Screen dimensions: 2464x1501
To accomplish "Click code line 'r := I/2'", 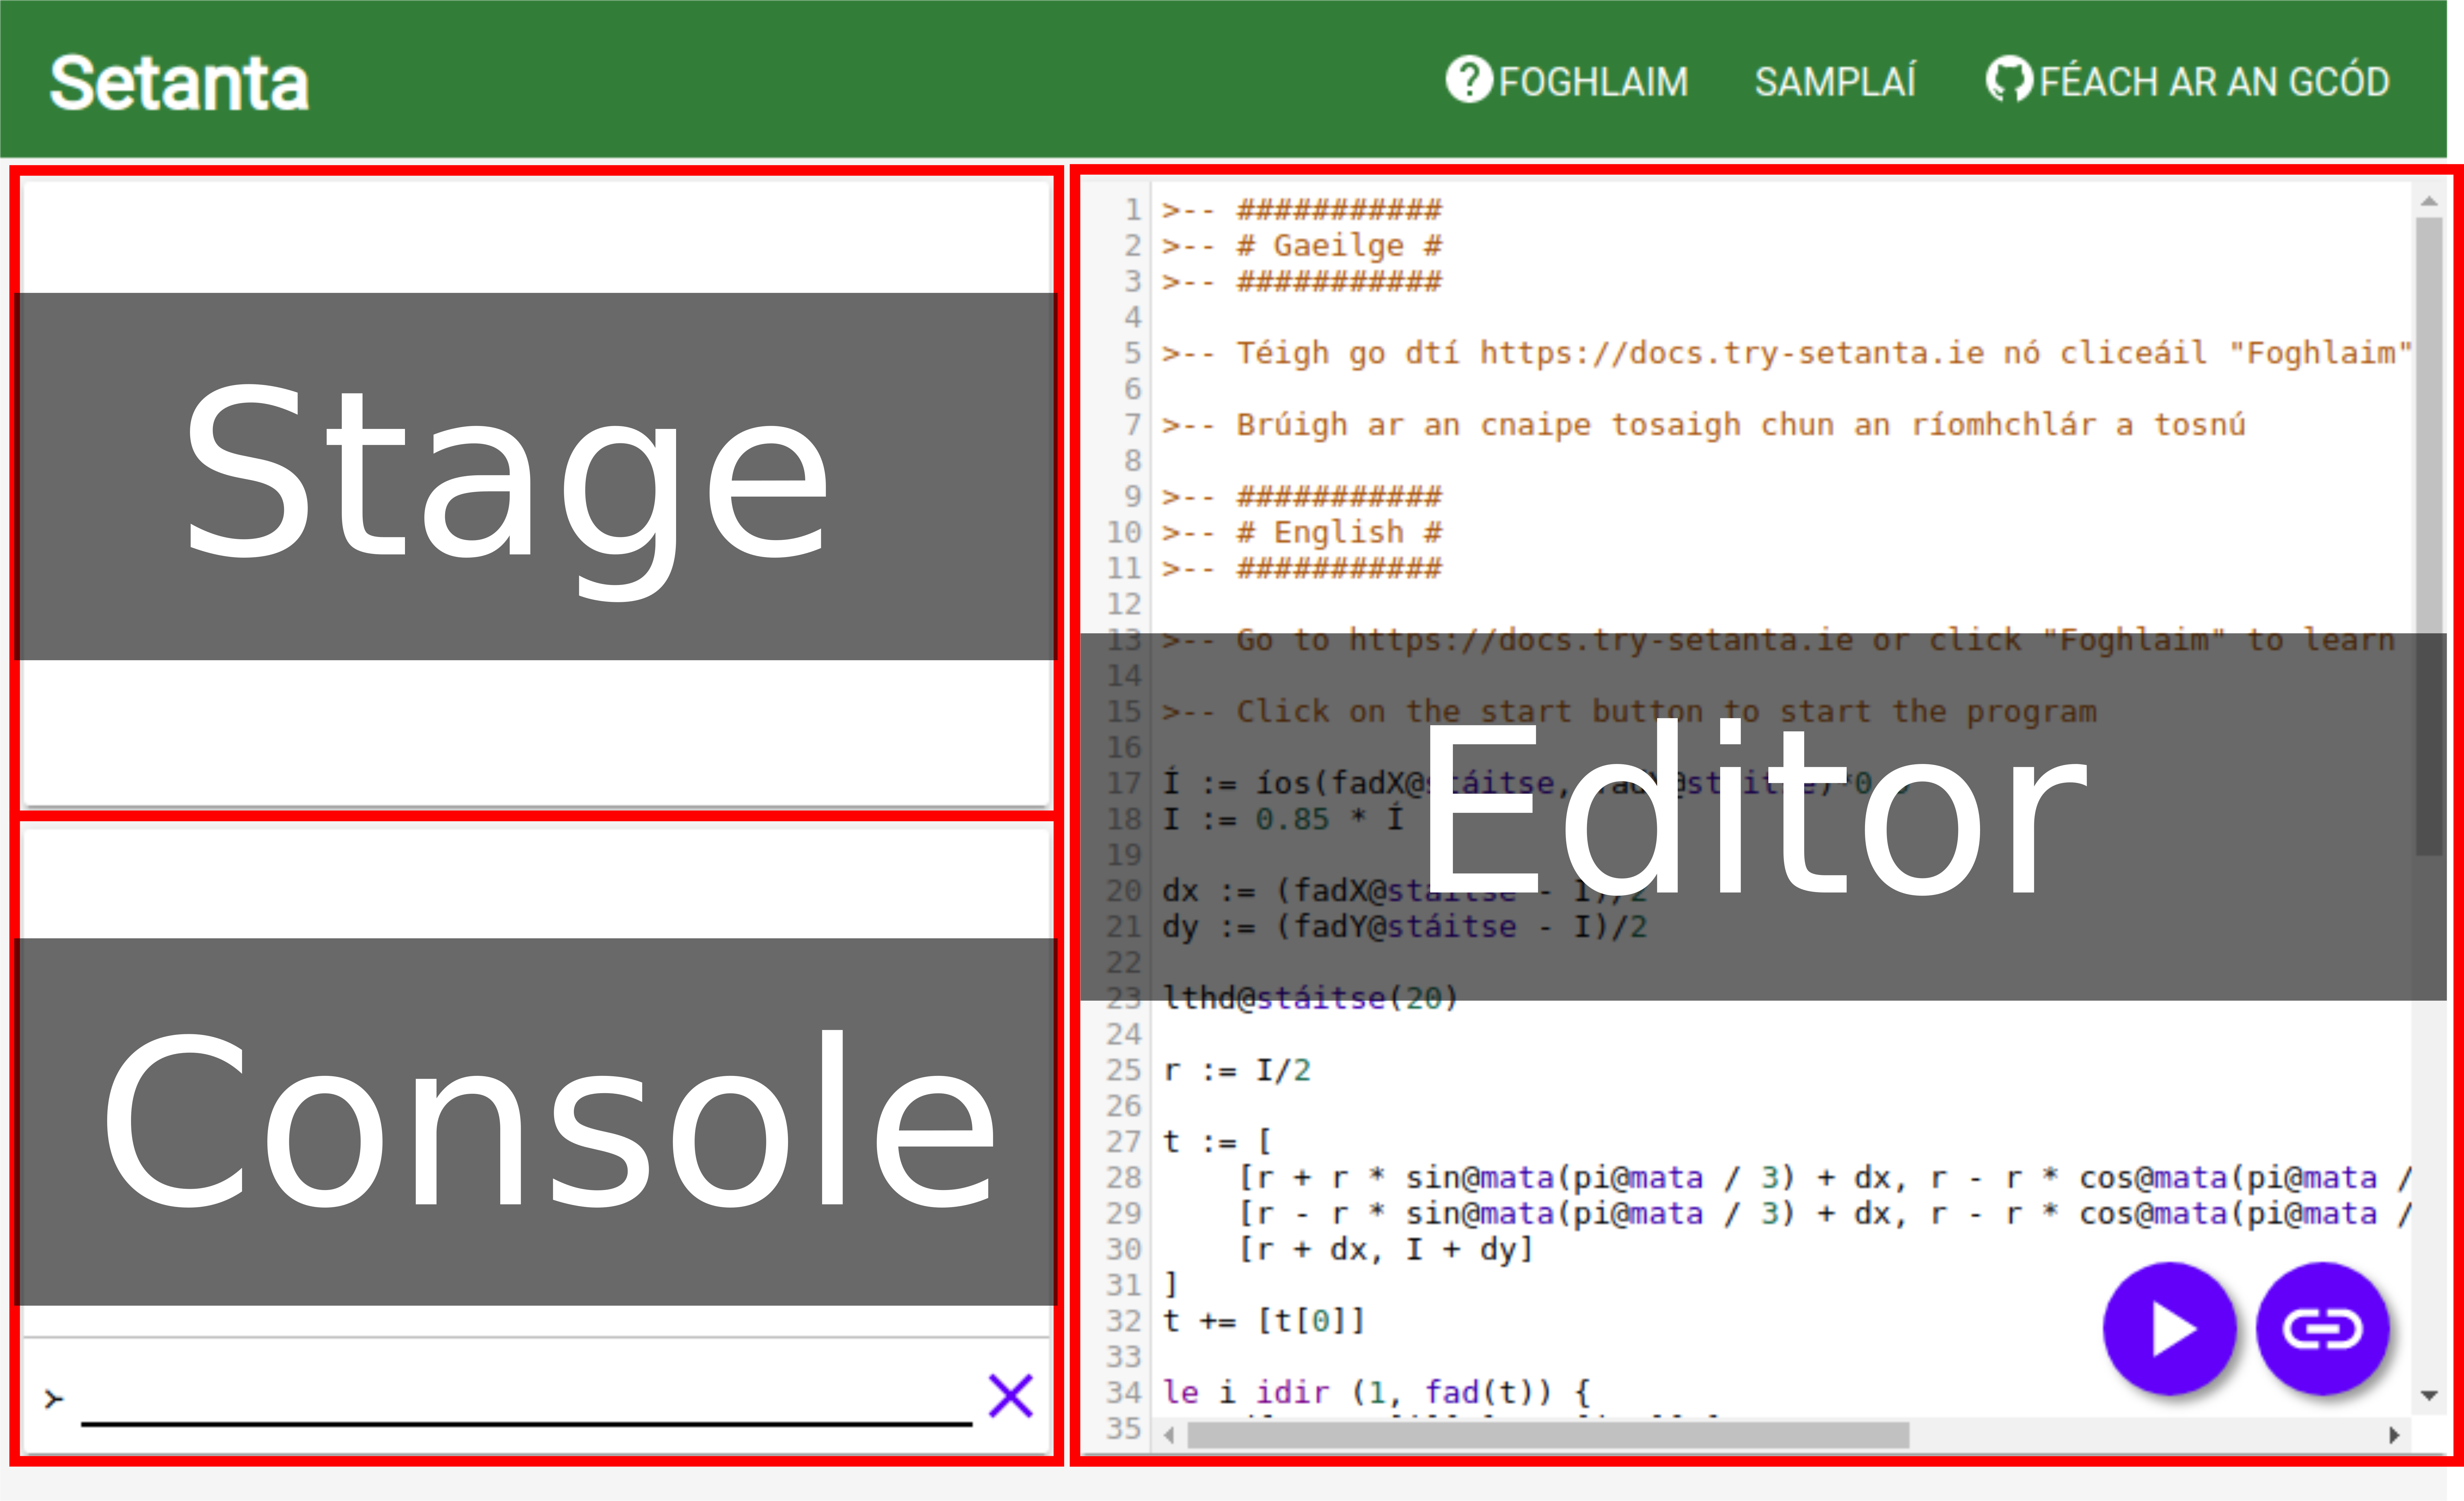I will pos(1237,1071).
